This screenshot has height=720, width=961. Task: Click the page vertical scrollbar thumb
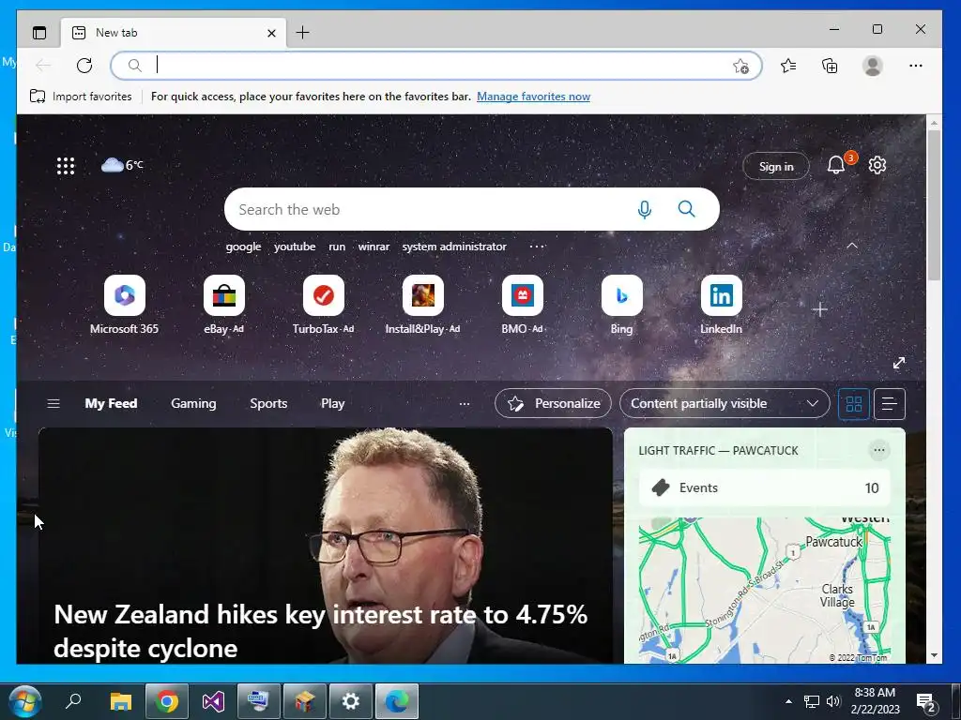(934, 205)
